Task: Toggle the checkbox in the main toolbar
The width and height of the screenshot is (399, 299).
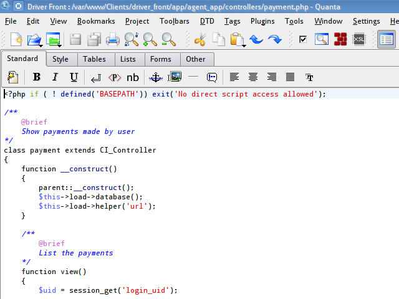Action: coord(303,39)
